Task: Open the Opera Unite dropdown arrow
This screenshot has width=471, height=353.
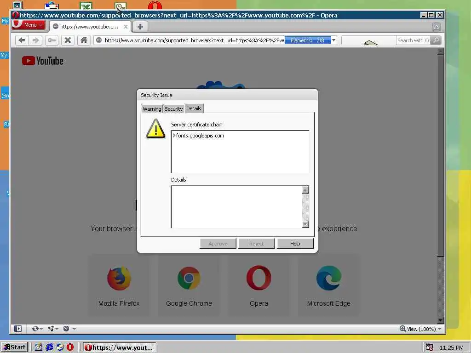Action: pos(57,329)
